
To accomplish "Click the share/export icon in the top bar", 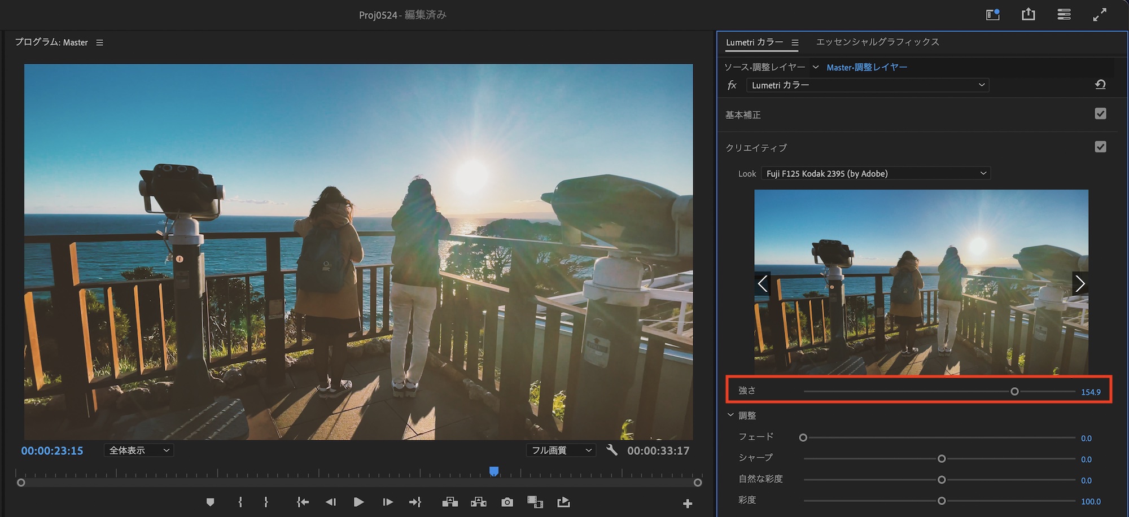I will [1028, 15].
